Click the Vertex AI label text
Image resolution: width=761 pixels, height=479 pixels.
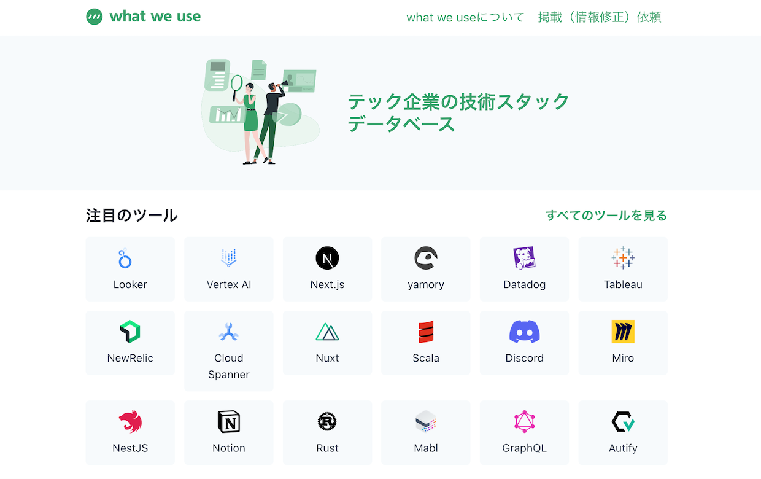click(229, 284)
